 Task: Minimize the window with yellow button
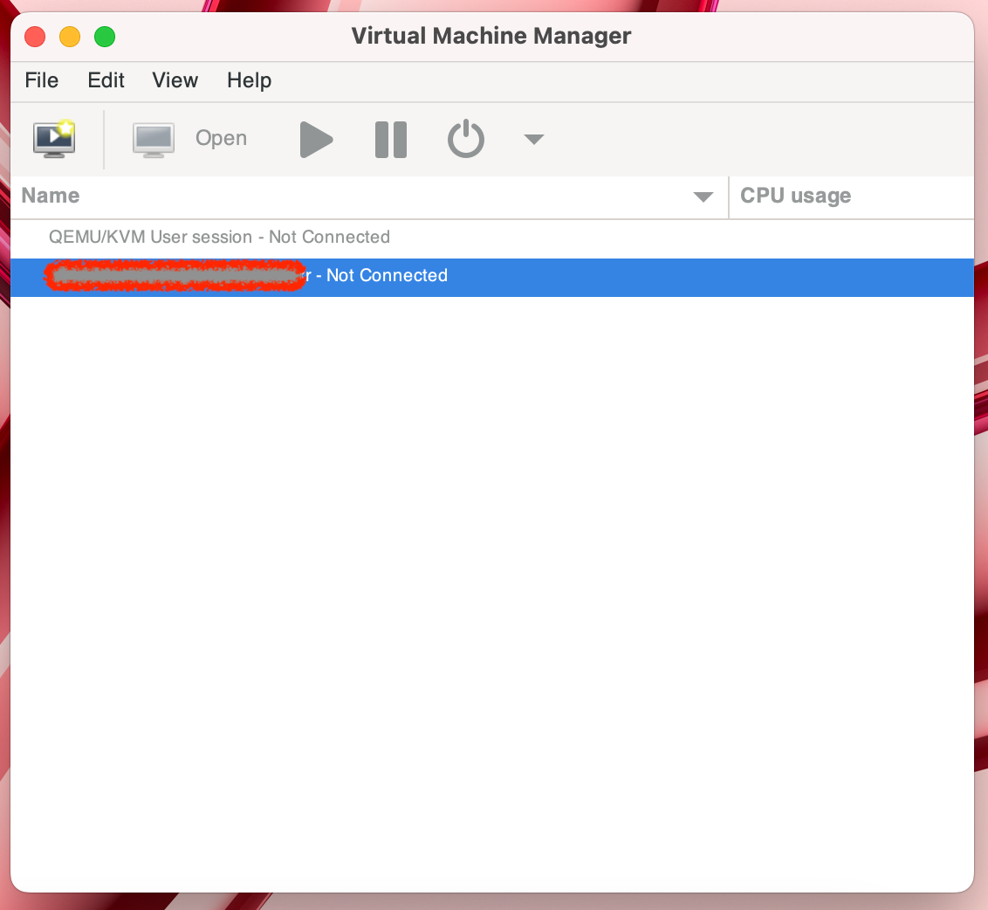70,37
